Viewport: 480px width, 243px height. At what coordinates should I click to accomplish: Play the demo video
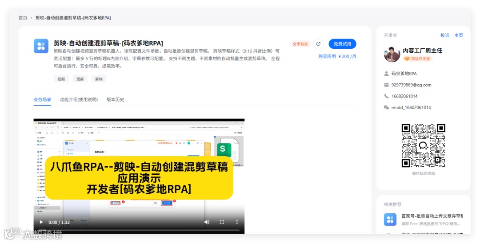[41, 222]
